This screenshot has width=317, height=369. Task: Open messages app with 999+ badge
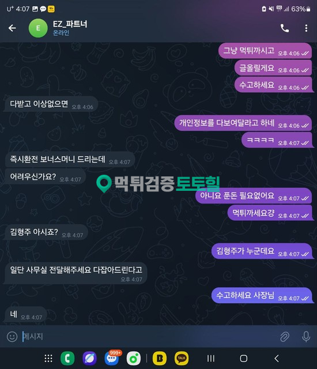click(x=112, y=358)
